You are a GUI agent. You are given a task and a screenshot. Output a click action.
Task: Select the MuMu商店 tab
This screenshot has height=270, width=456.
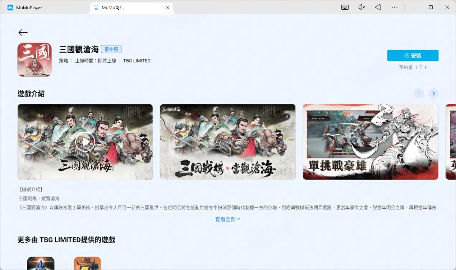(132, 8)
